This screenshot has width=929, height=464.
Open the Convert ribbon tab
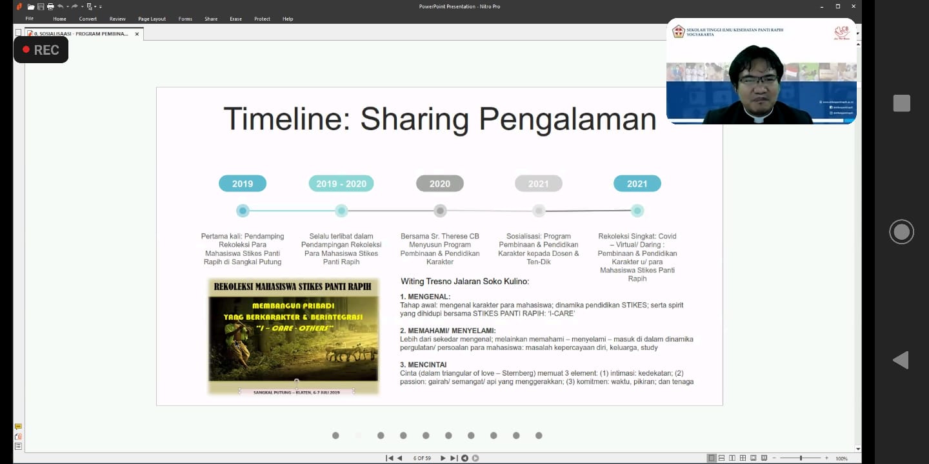tap(88, 19)
